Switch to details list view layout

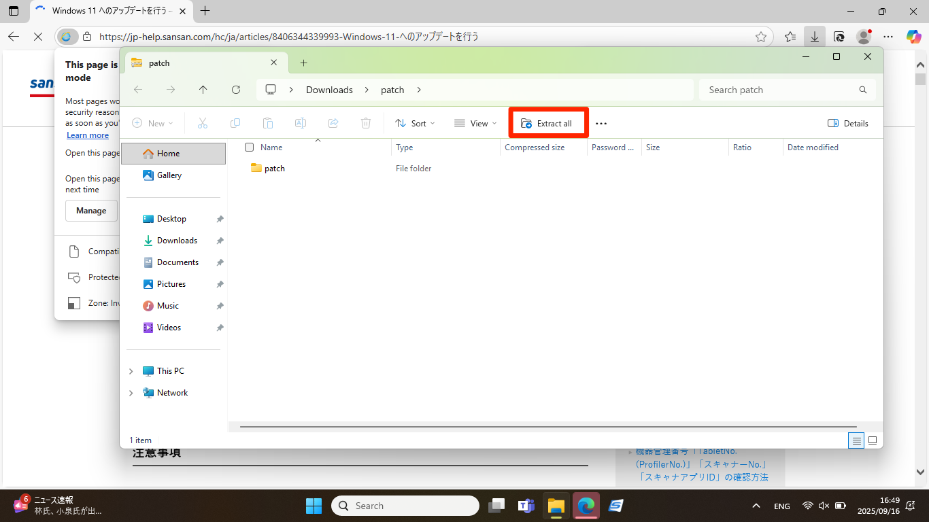click(856, 440)
